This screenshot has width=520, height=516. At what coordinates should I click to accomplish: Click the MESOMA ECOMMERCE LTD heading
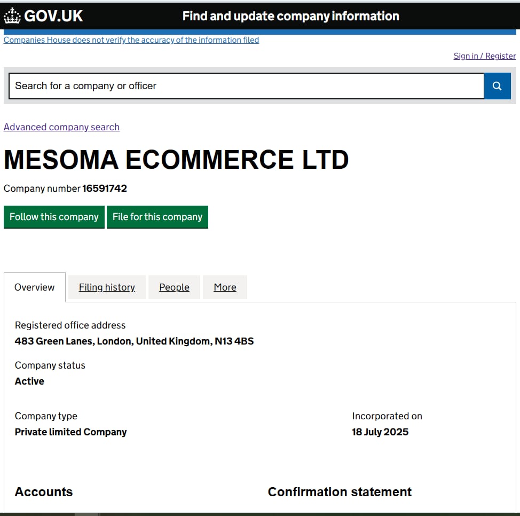(x=176, y=160)
